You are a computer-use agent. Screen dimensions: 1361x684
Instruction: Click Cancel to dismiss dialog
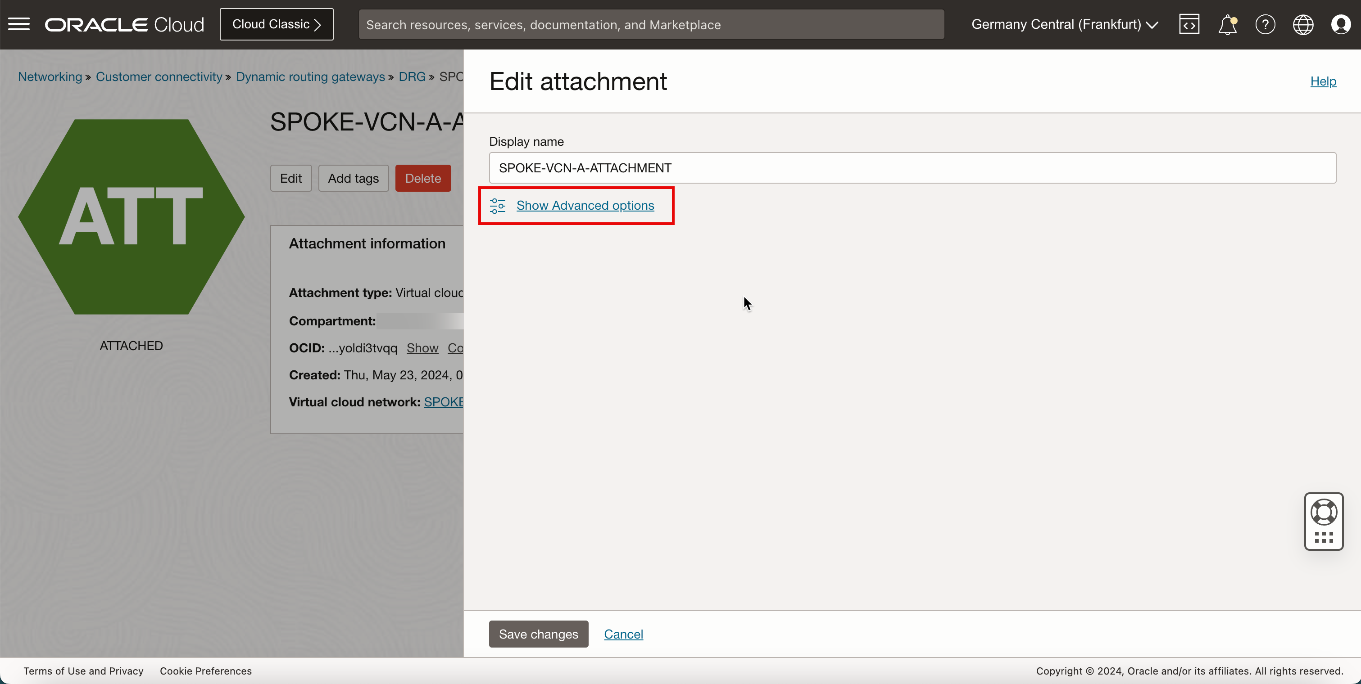pos(624,634)
